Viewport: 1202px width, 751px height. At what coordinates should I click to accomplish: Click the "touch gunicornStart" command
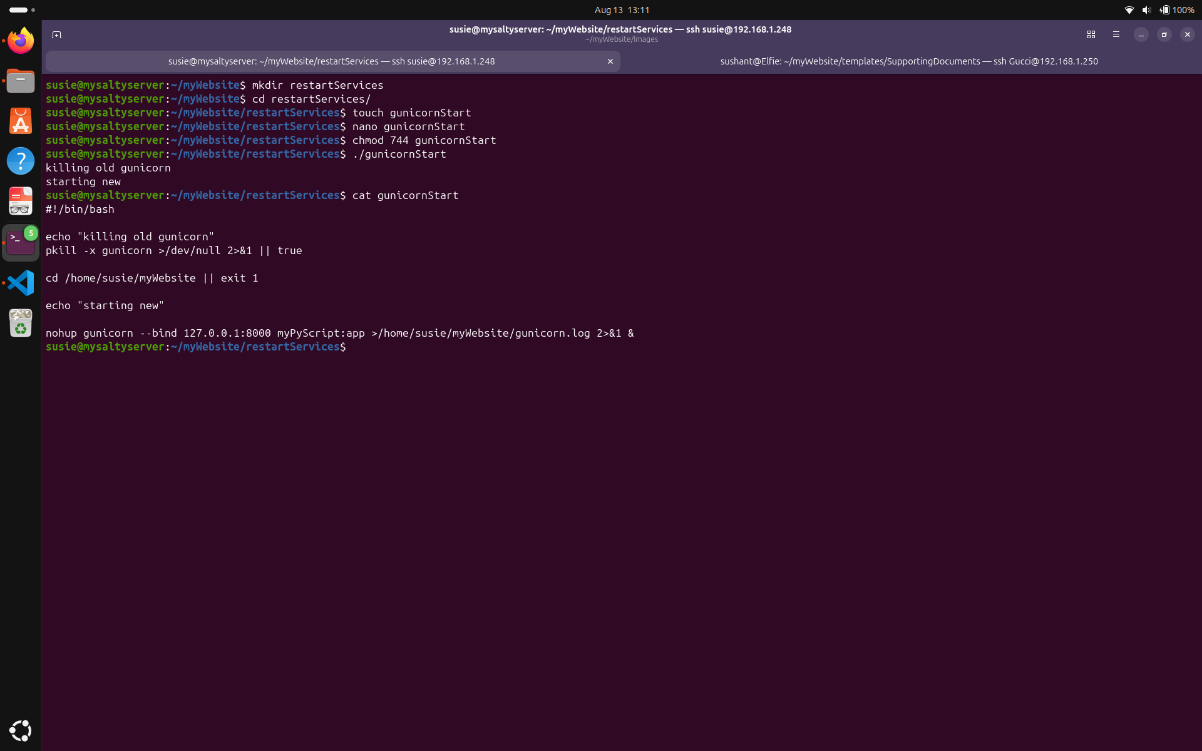point(412,113)
